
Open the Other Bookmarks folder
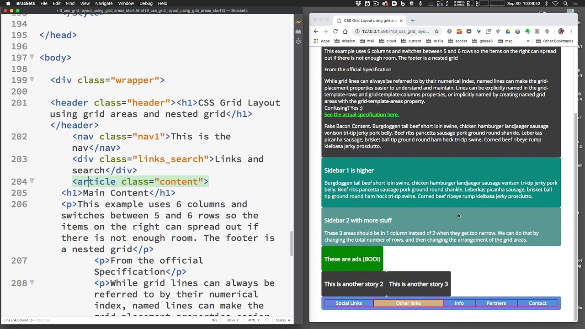click(x=554, y=41)
